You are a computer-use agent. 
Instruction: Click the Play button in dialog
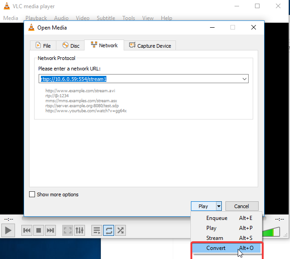point(204,206)
